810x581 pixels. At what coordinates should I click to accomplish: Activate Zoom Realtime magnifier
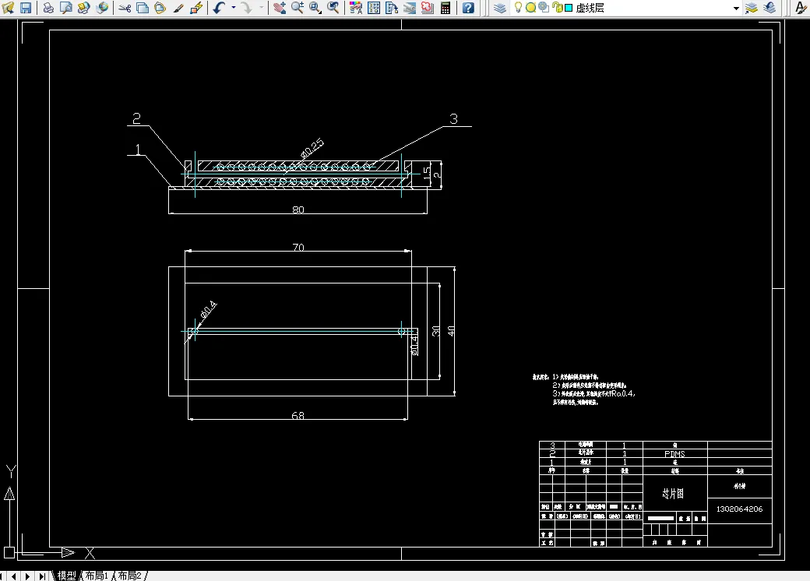[x=297, y=7]
